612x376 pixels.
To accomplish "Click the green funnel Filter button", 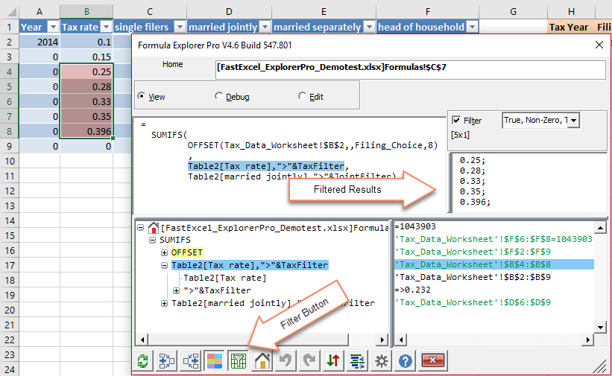I will tap(238, 360).
